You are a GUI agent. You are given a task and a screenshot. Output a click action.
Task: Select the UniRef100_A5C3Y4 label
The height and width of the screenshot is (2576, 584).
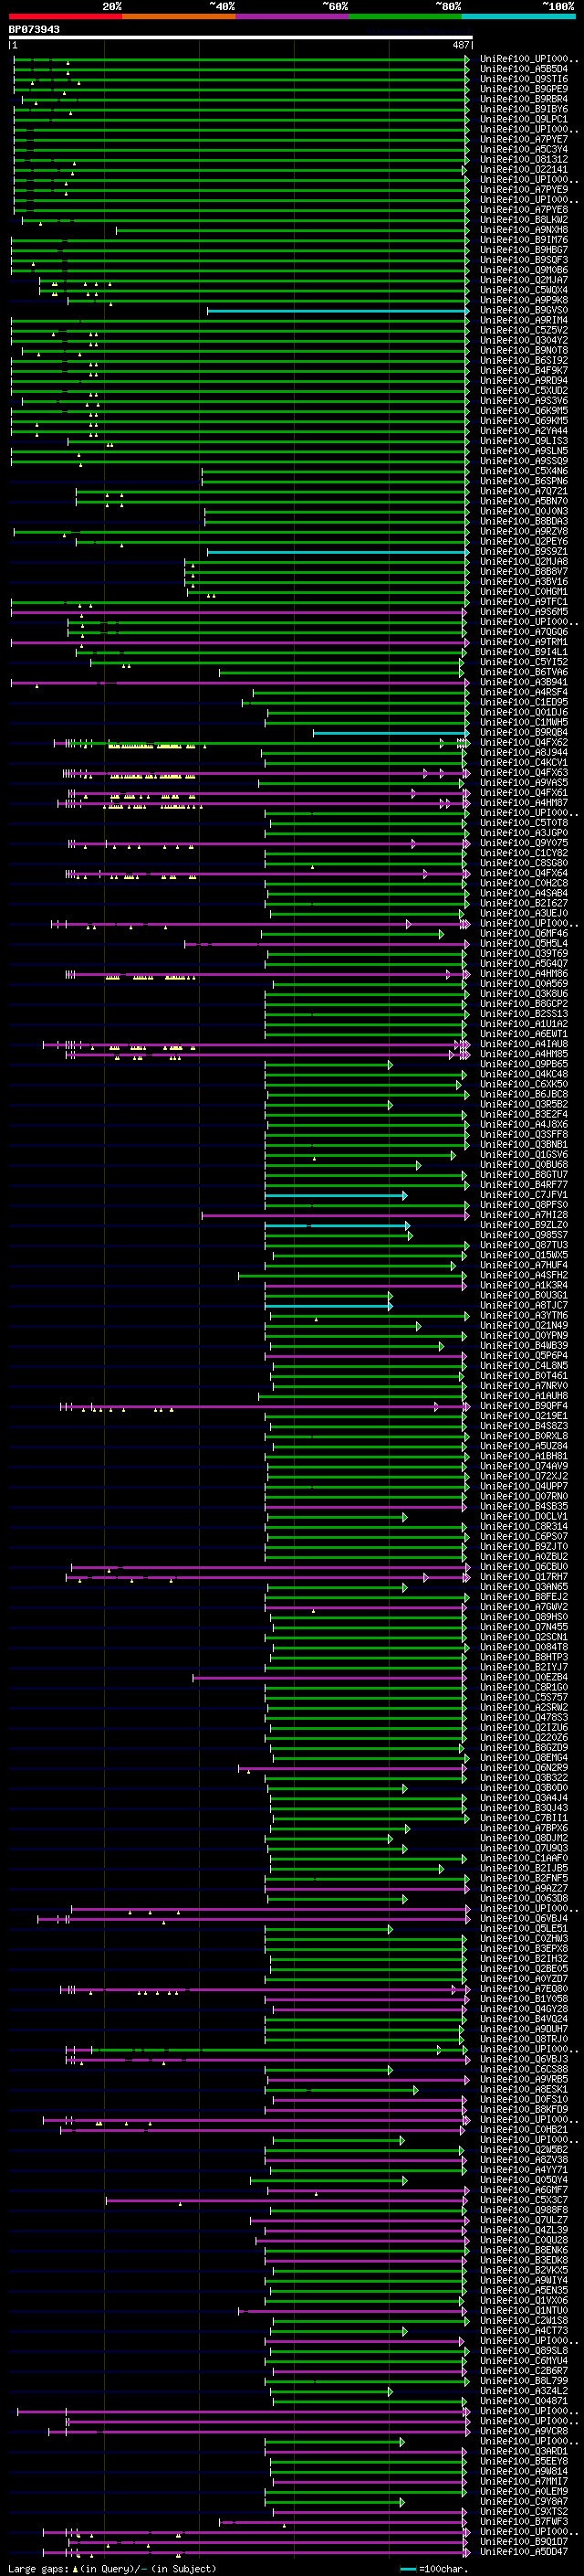pos(524,149)
